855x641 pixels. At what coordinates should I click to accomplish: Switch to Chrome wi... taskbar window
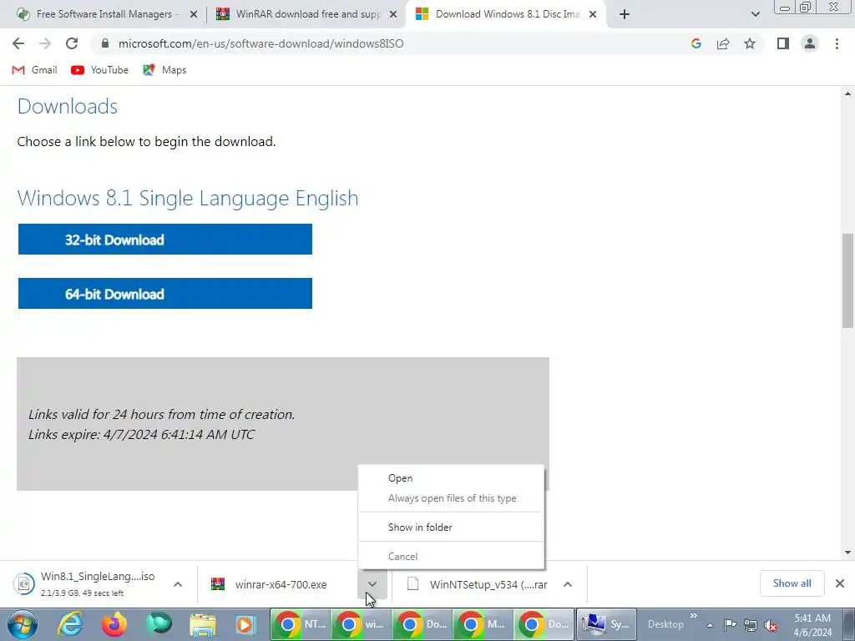[x=361, y=624]
